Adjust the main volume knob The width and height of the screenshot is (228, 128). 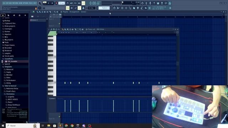pos(40,3)
